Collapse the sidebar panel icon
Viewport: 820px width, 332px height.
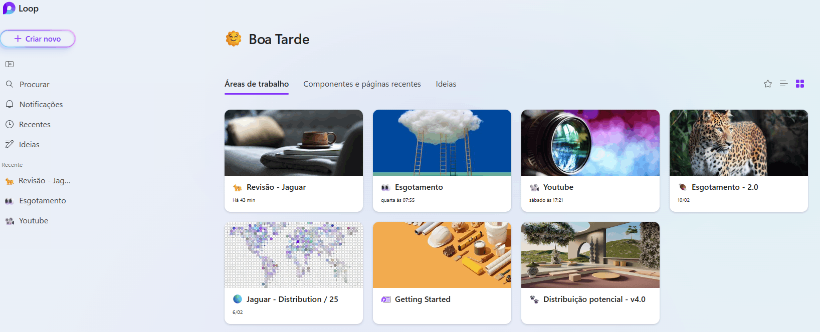tap(10, 64)
